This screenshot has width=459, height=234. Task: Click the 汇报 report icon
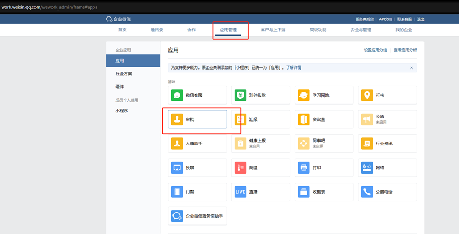240,119
